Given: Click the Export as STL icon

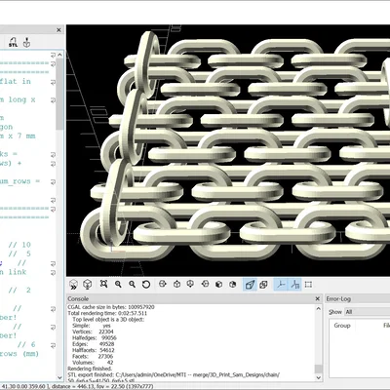Looking at the screenshot, I should coord(13,42).
